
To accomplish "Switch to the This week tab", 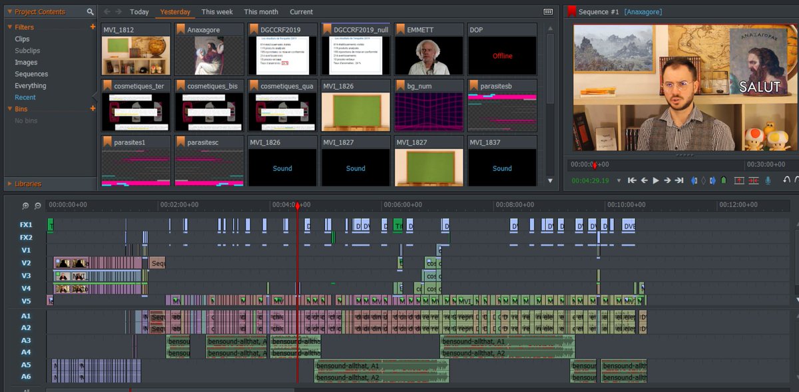I will 217,12.
